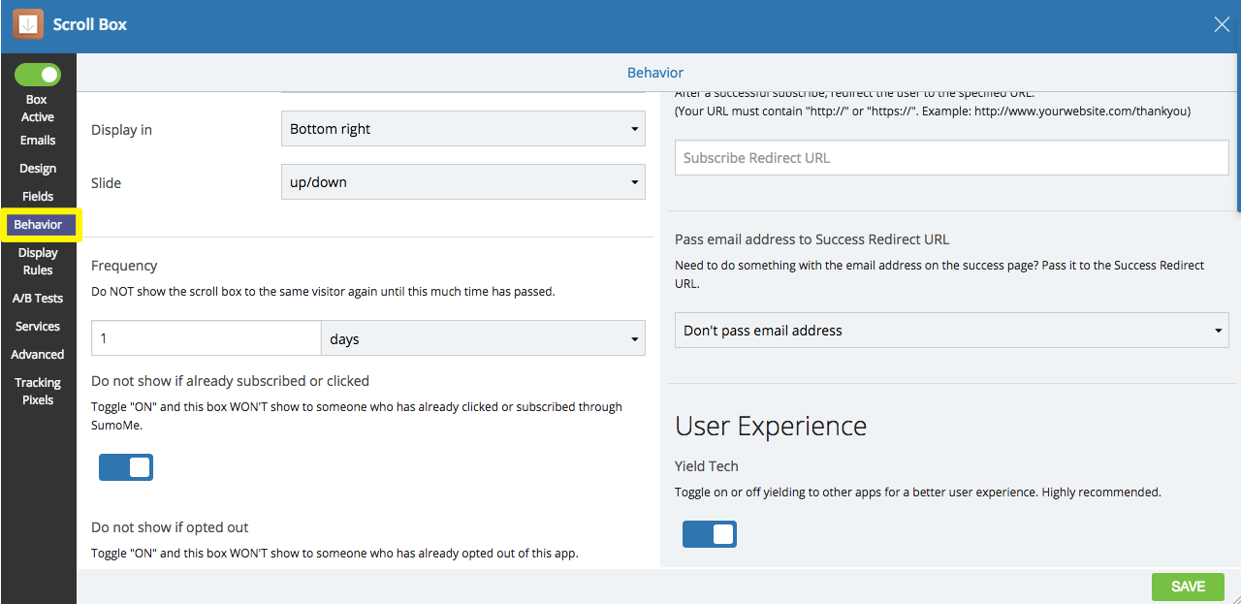Switch to the Design sidebar tab
This screenshot has width=1241, height=604.
(x=38, y=169)
